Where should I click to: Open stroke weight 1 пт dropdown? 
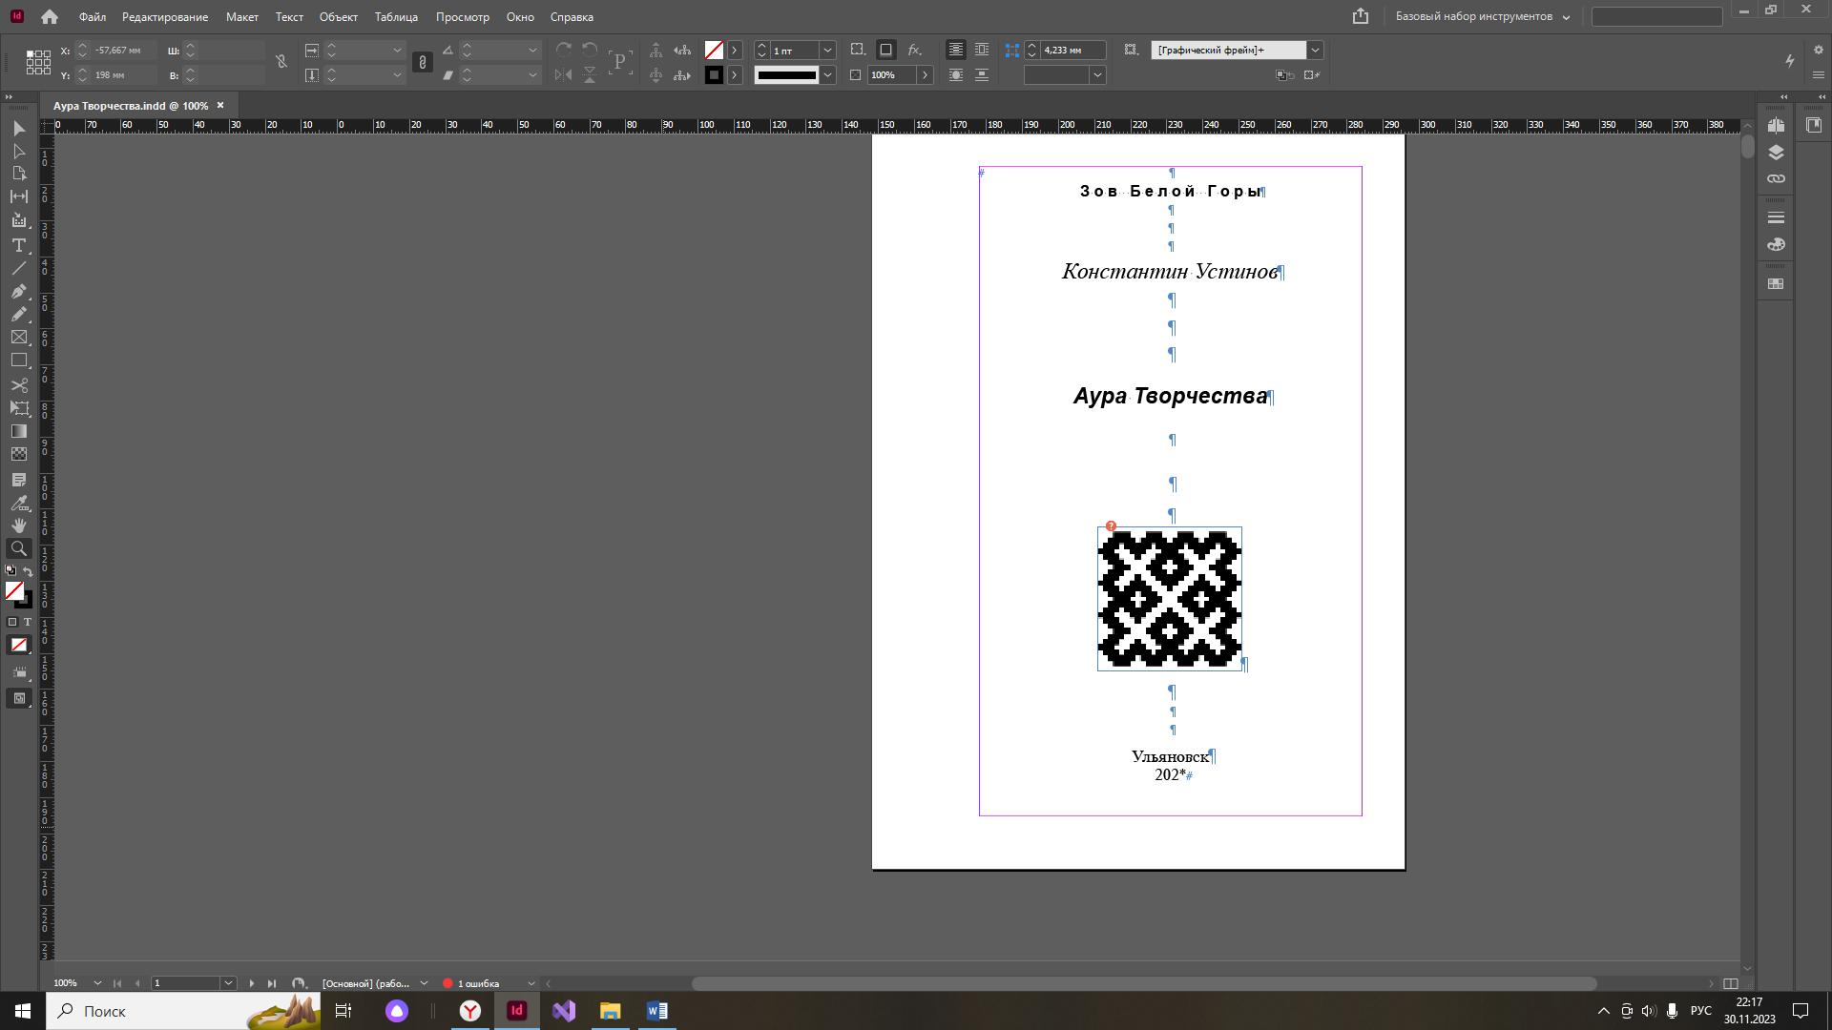coord(827,50)
